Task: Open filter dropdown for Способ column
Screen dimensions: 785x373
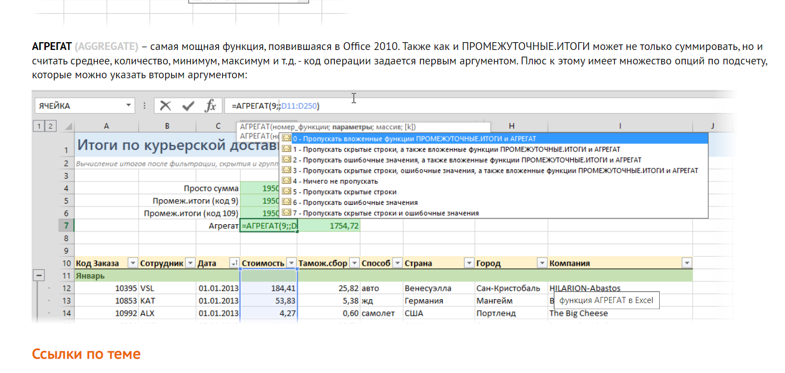Action: (397, 263)
